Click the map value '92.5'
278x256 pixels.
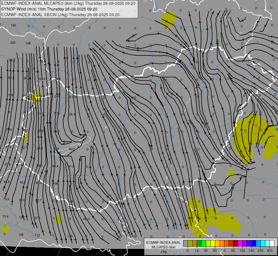click(43, 61)
